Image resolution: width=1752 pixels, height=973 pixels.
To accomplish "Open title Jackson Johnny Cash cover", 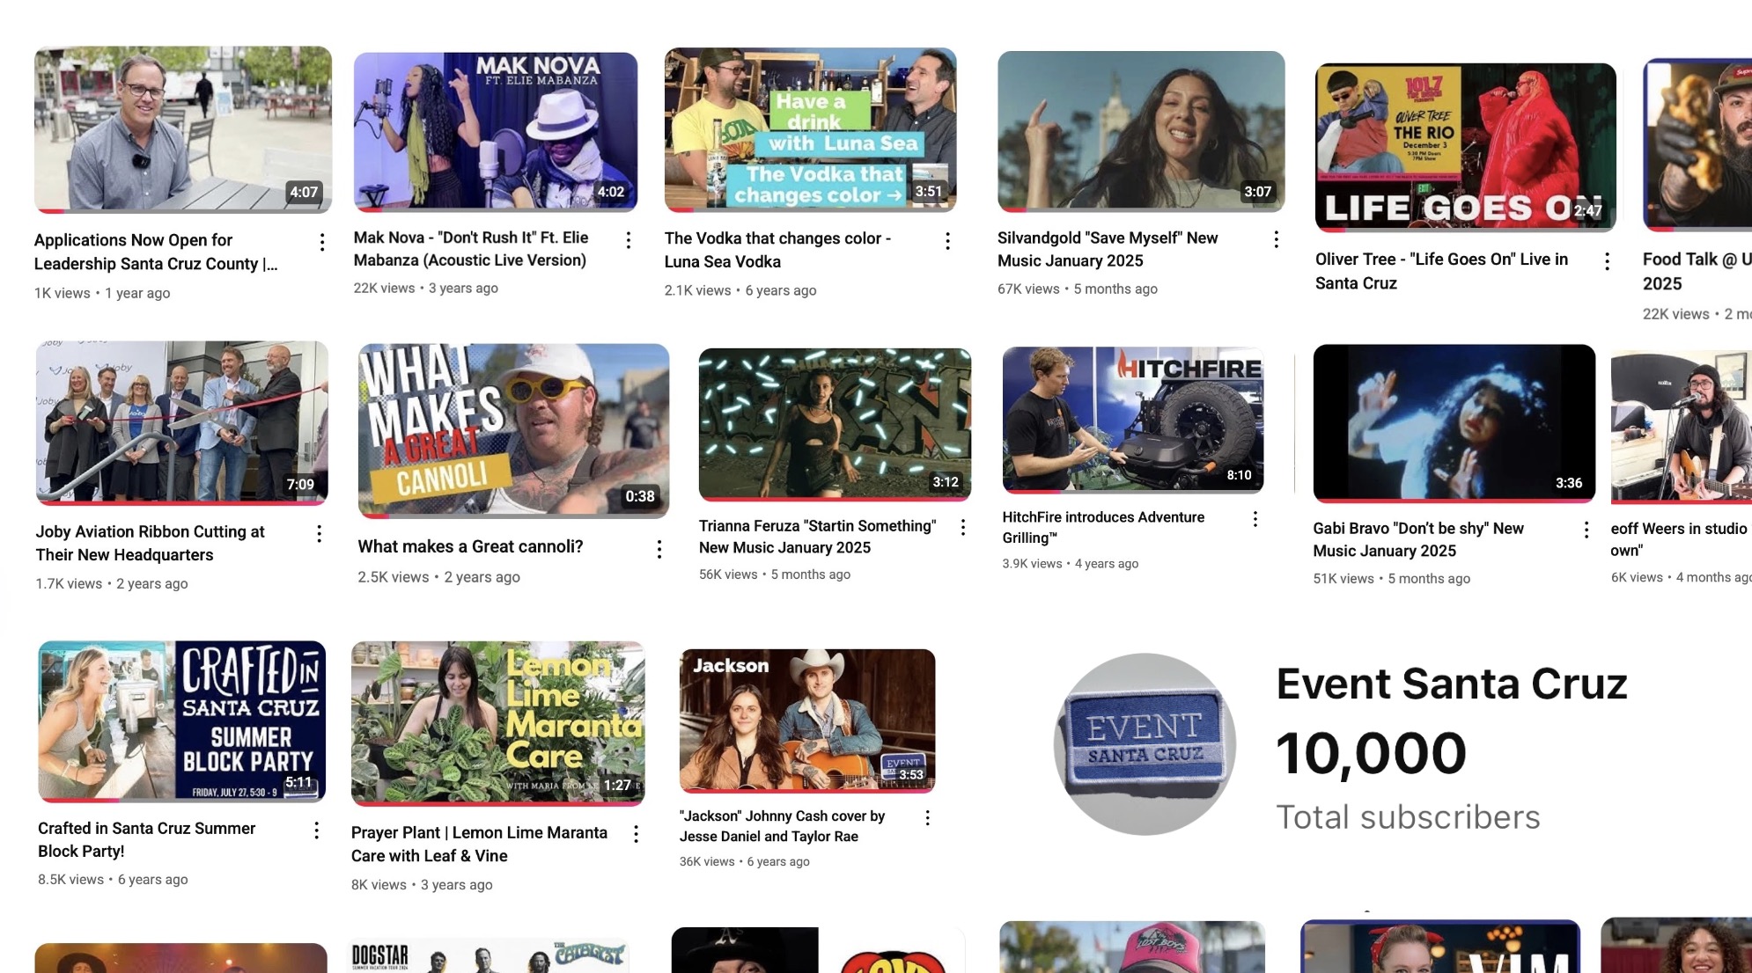I will click(782, 826).
